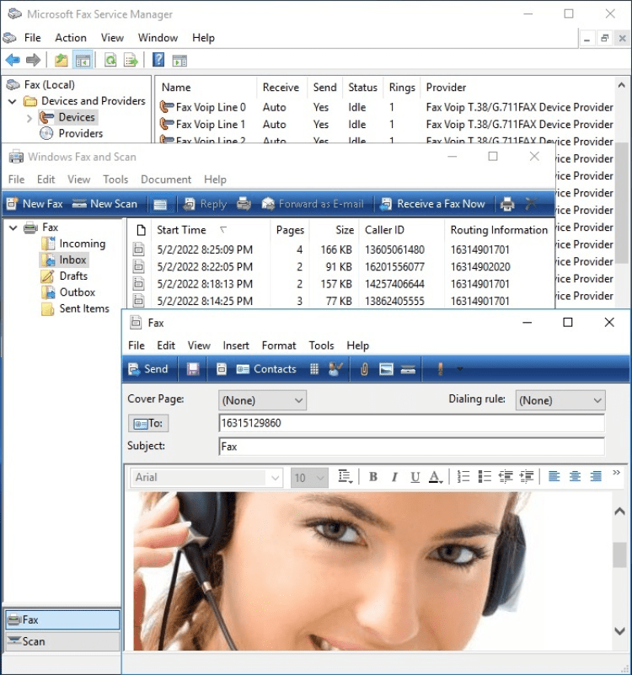
Task: Expand the Devices tree node
Action: [29, 118]
